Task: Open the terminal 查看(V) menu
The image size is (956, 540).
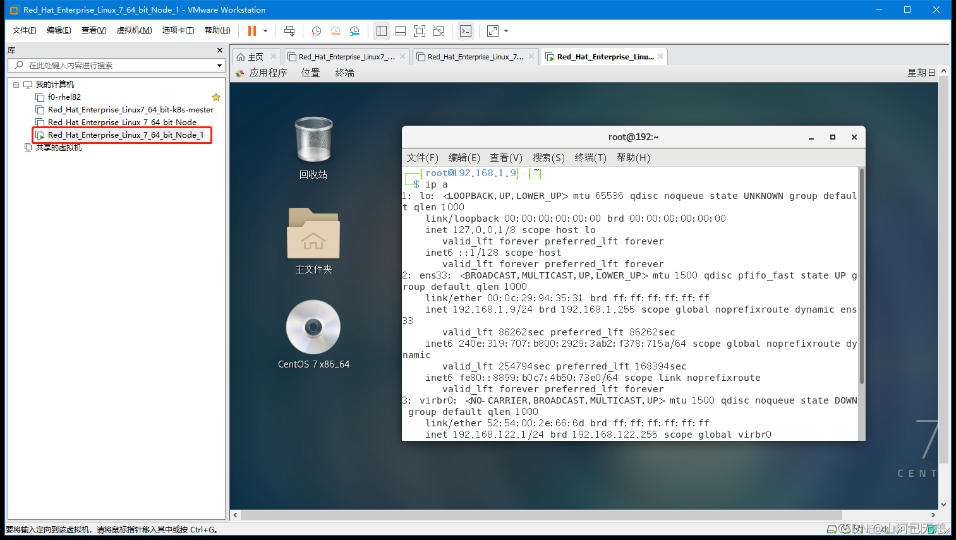Action: (x=506, y=158)
